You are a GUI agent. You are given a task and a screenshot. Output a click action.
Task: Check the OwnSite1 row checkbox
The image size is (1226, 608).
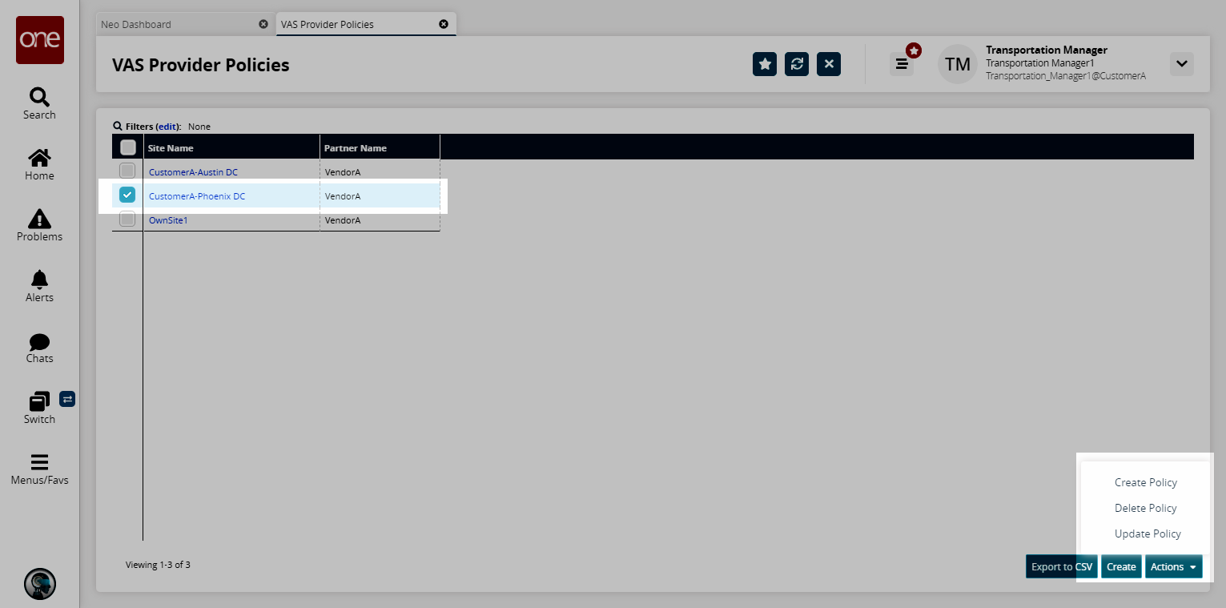pyautogui.click(x=127, y=219)
